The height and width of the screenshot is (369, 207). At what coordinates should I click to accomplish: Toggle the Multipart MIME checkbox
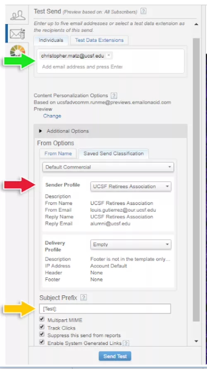click(x=42, y=319)
